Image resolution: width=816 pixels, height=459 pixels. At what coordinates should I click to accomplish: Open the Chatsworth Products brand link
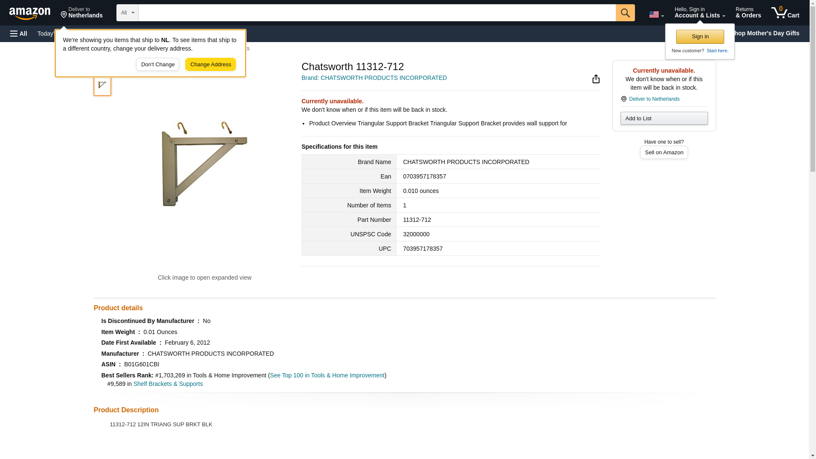tap(374, 78)
